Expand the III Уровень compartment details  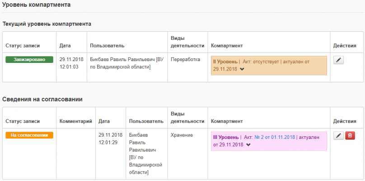pyautogui.click(x=248, y=145)
